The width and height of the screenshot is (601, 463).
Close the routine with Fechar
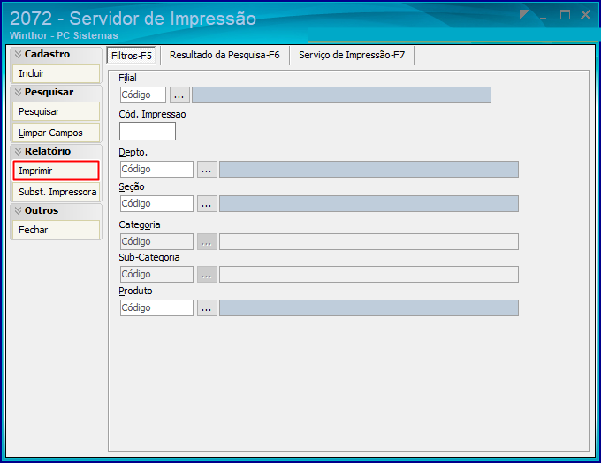(x=56, y=230)
